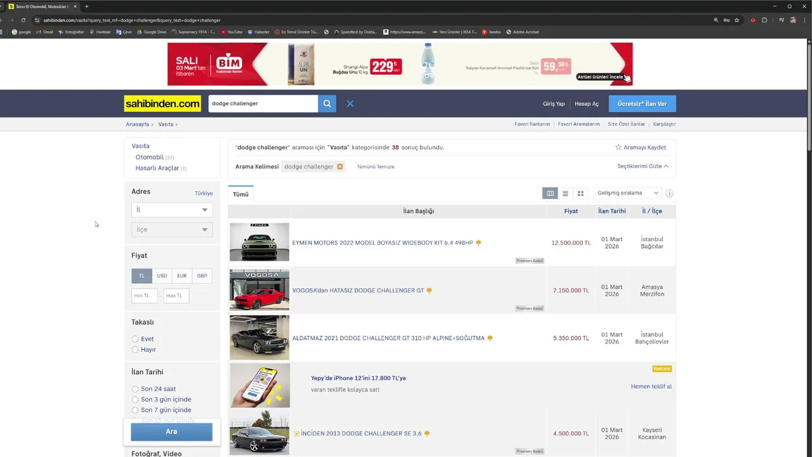This screenshot has height=457, width=812.
Task: Click the Ücretsiz İlan Ver button
Action: point(642,103)
